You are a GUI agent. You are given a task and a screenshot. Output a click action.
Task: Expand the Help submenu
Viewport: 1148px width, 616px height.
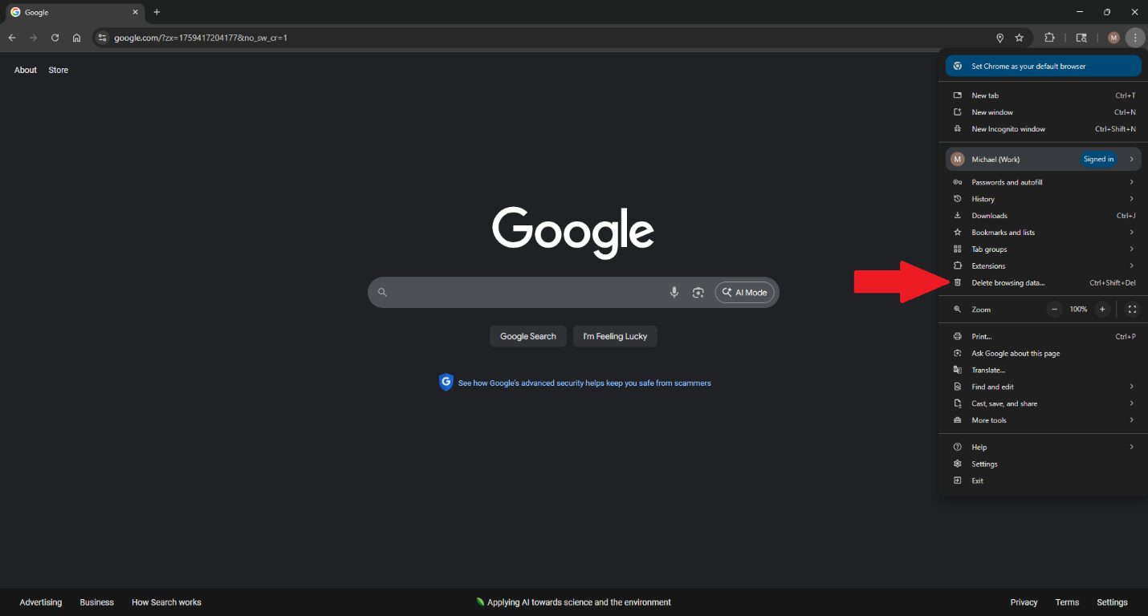point(1043,448)
